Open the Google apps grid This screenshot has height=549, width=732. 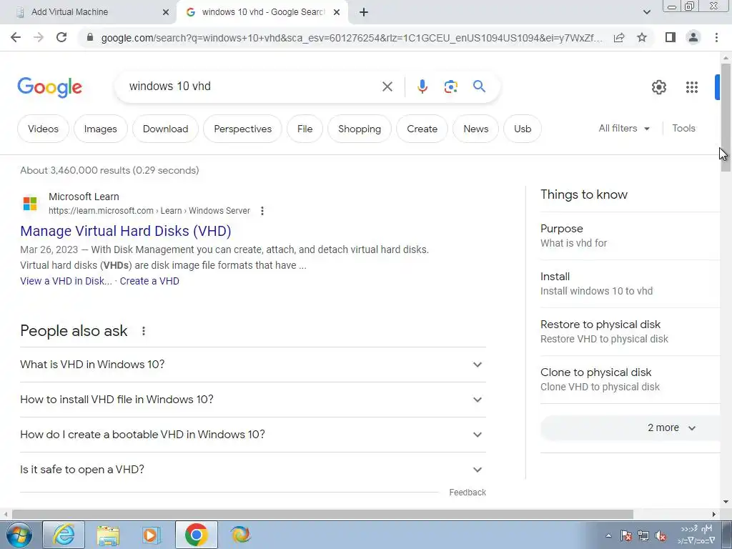(692, 86)
